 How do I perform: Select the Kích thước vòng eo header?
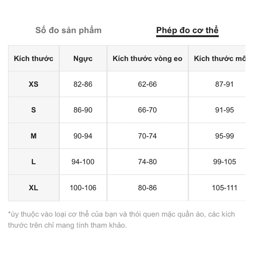(148, 59)
